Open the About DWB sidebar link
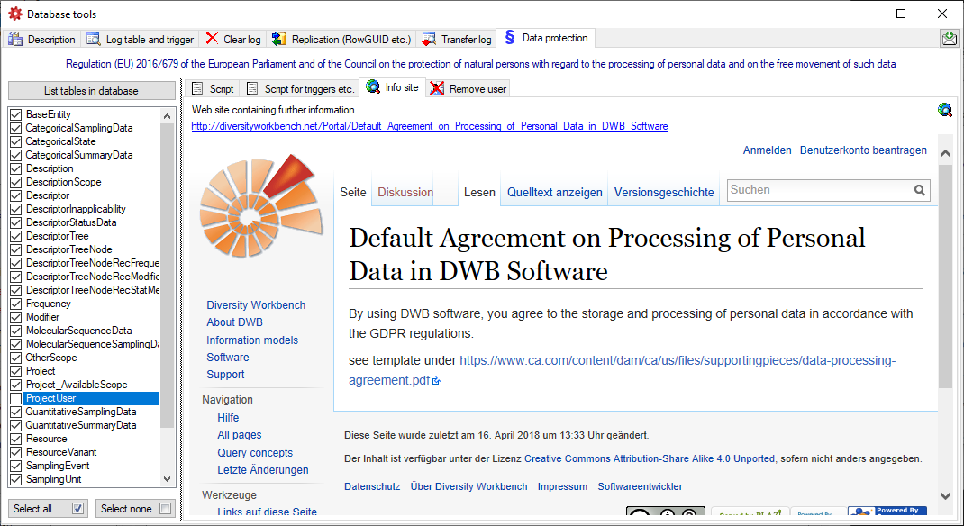The width and height of the screenshot is (964, 526). pyautogui.click(x=234, y=322)
